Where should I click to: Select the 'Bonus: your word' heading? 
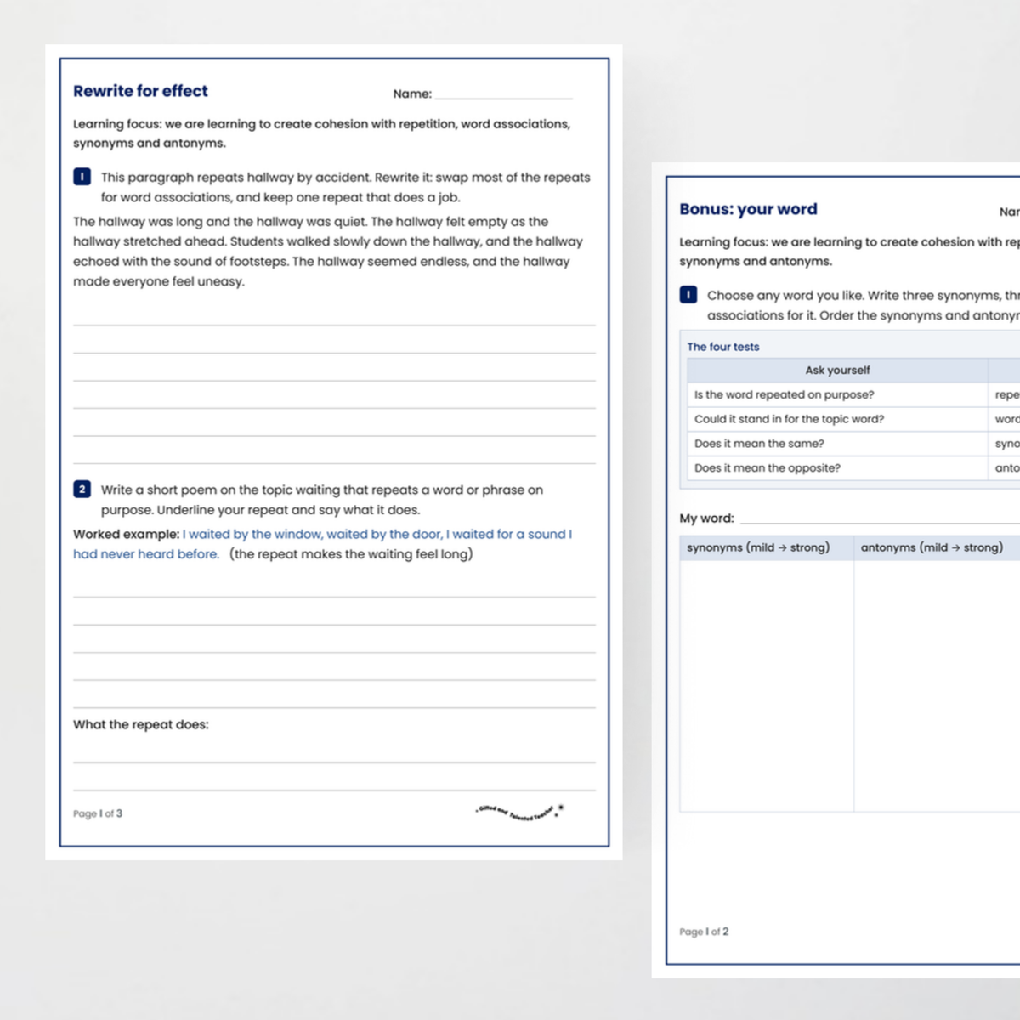[x=748, y=209]
